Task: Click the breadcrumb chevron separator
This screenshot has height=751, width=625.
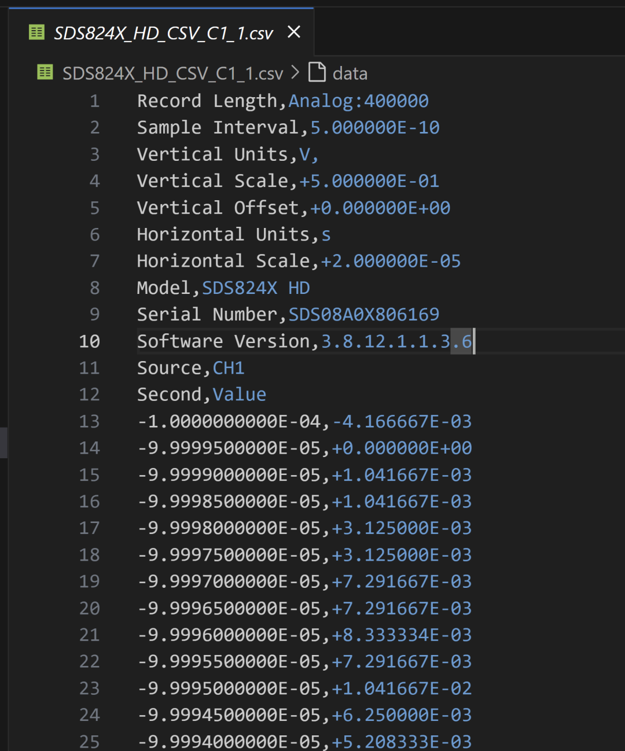Action: (x=296, y=73)
